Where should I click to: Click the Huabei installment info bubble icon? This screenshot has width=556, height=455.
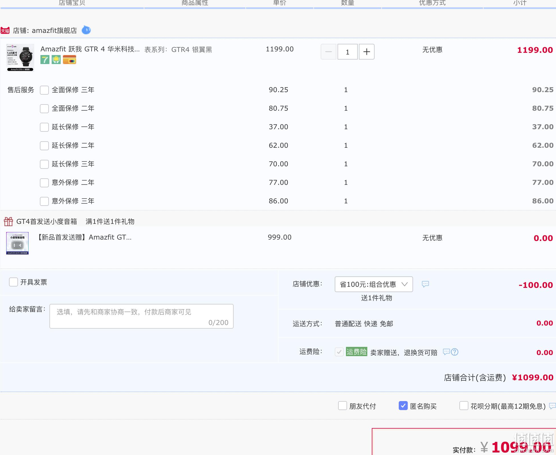pyautogui.click(x=552, y=406)
